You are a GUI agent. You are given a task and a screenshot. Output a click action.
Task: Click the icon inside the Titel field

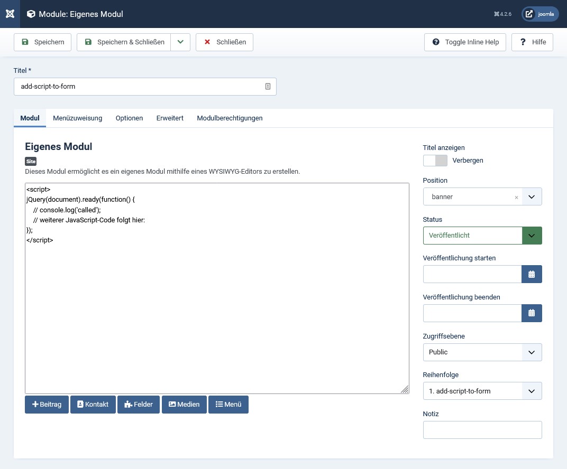click(x=268, y=87)
